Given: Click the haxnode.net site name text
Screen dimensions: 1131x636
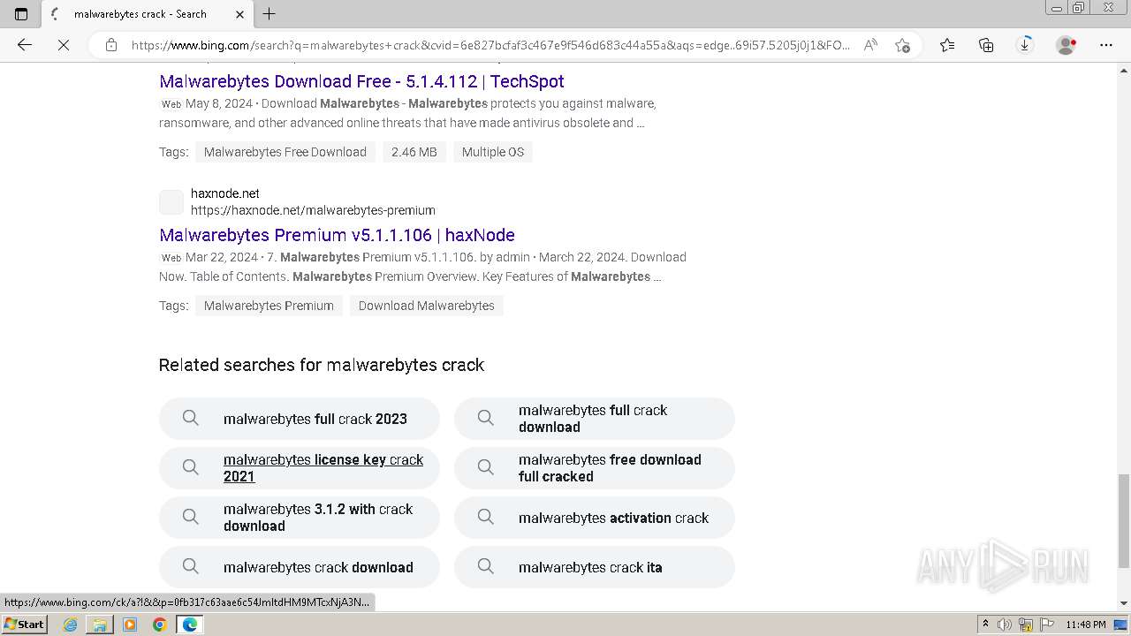Looking at the screenshot, I should [x=225, y=193].
